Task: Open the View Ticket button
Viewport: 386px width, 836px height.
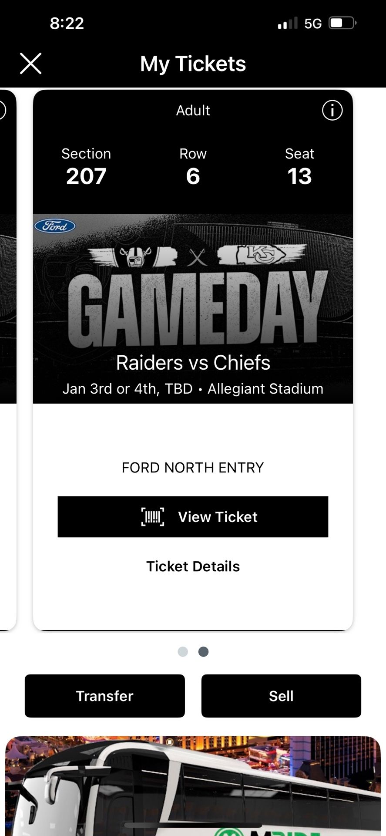Action: click(x=193, y=517)
